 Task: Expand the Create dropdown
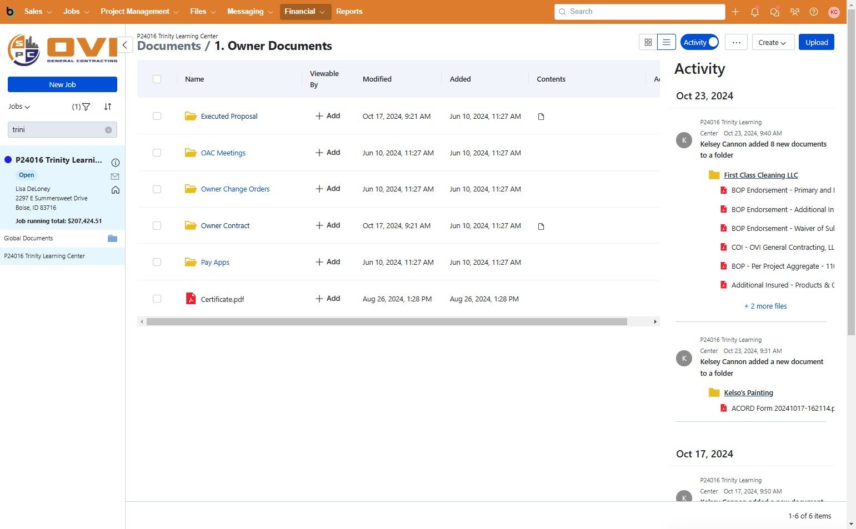[772, 42]
